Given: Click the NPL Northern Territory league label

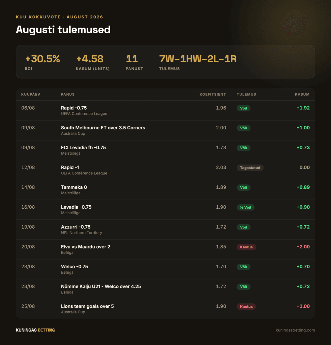Looking at the screenshot, I should 81,233.
